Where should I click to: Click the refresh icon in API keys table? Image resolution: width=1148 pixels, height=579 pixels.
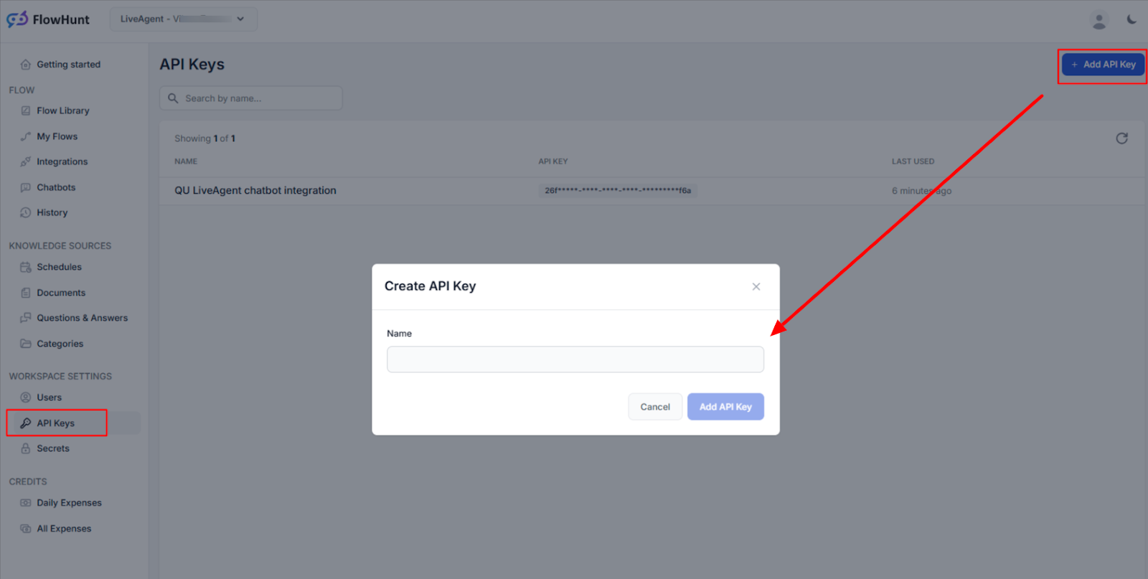[x=1121, y=138]
